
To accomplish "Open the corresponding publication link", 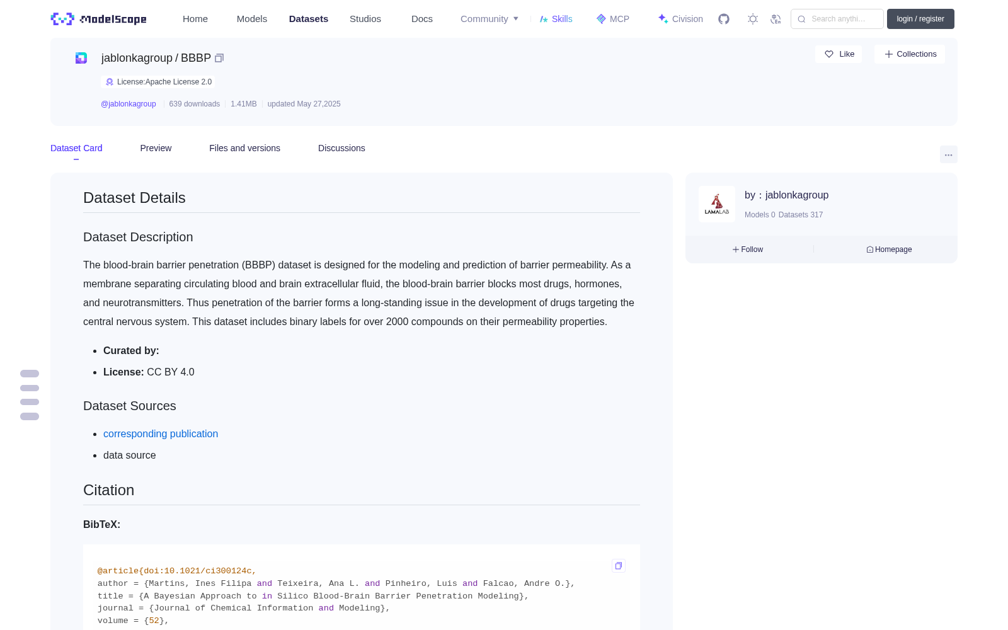I will 161,433.
